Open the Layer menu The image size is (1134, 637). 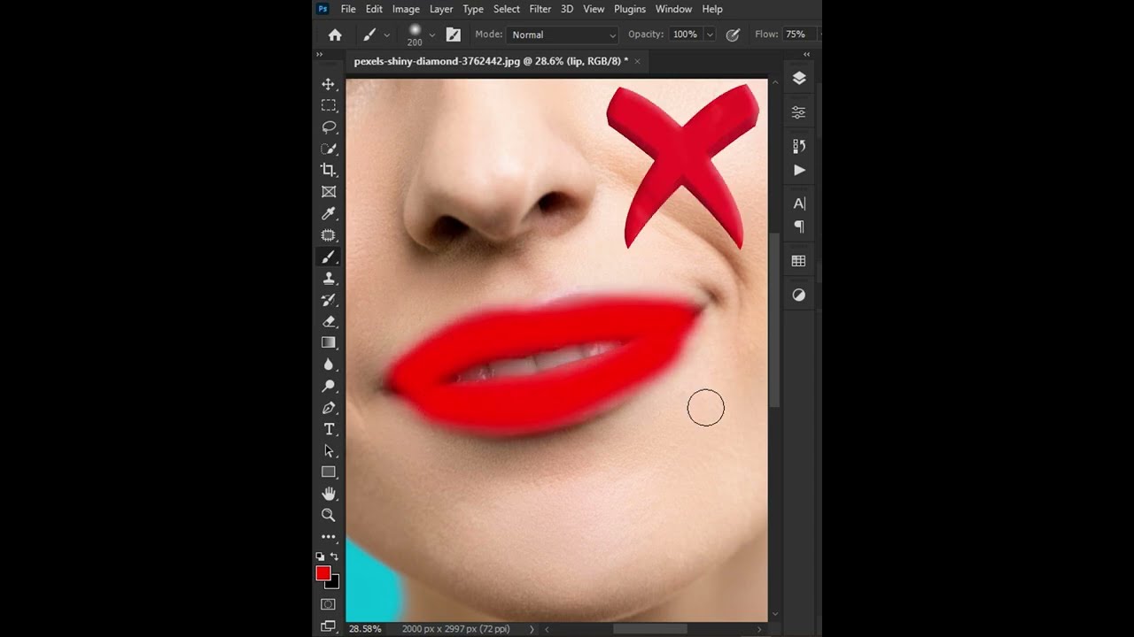[x=441, y=9]
